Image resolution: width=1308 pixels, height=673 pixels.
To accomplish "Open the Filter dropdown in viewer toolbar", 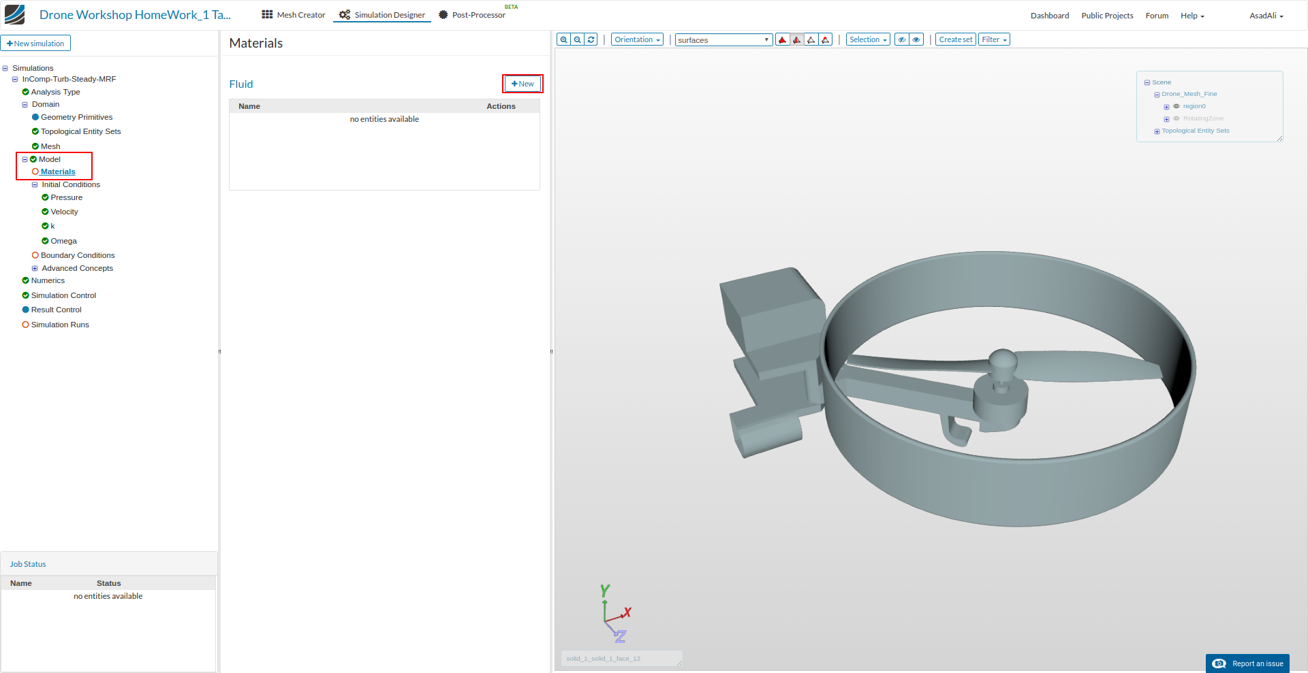I will 994,39.
